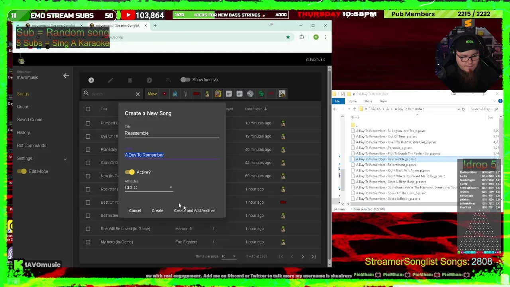Click Create and Add Another button
510x287 pixels.
tap(194, 210)
